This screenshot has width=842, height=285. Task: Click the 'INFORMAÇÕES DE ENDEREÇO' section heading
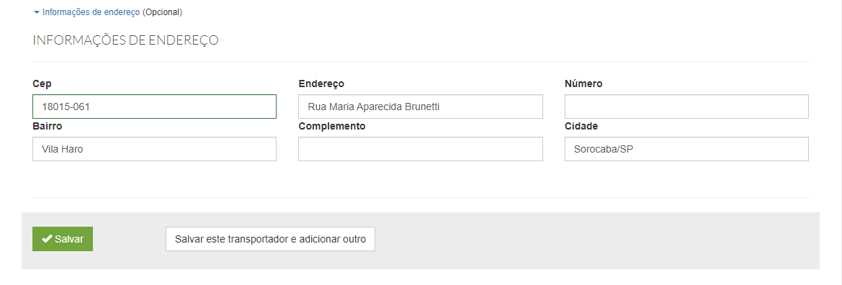pyautogui.click(x=125, y=40)
